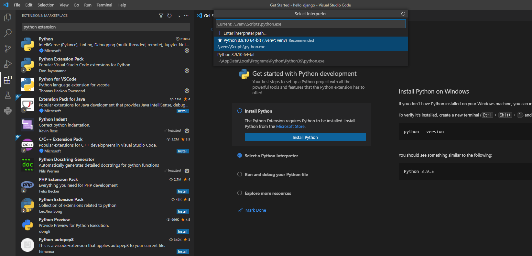
Task: Select Enter interpreter path option
Action: [x=311, y=33]
